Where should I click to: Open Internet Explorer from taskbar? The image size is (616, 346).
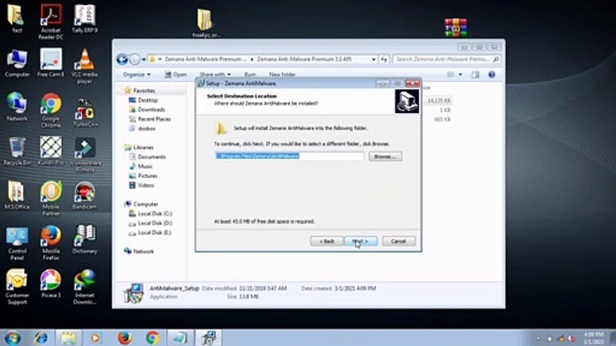[41, 338]
